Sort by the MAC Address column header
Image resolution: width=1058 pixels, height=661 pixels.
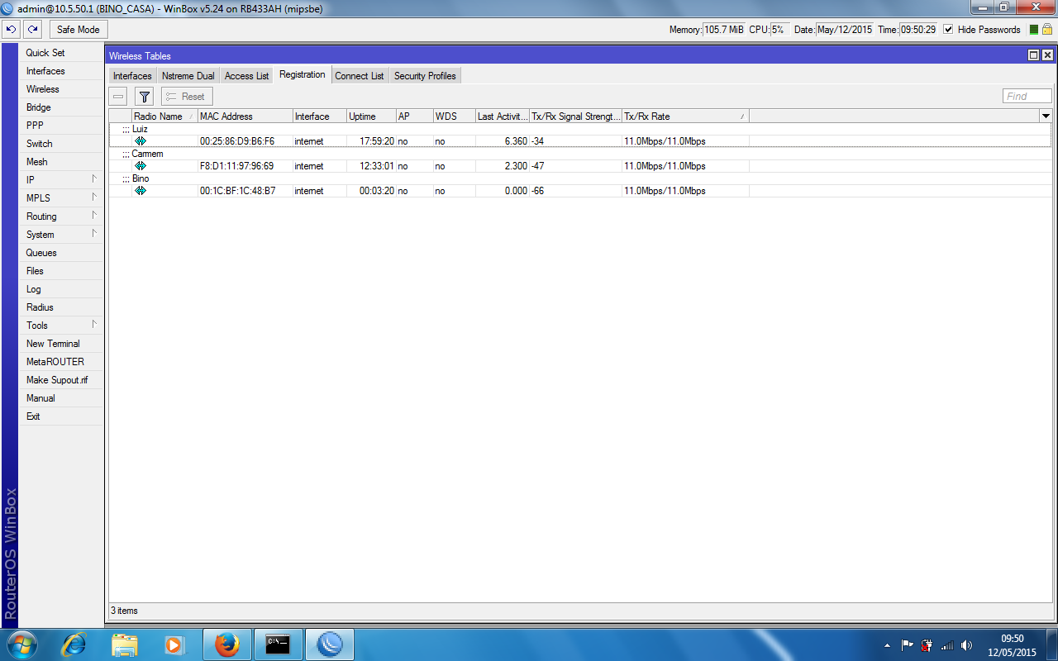[245, 117]
